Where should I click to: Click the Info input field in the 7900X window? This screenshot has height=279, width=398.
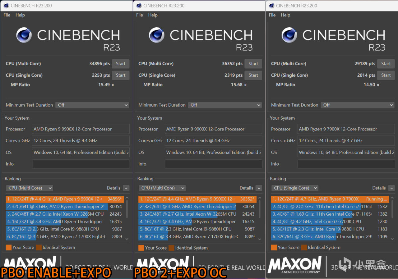(x=345, y=164)
